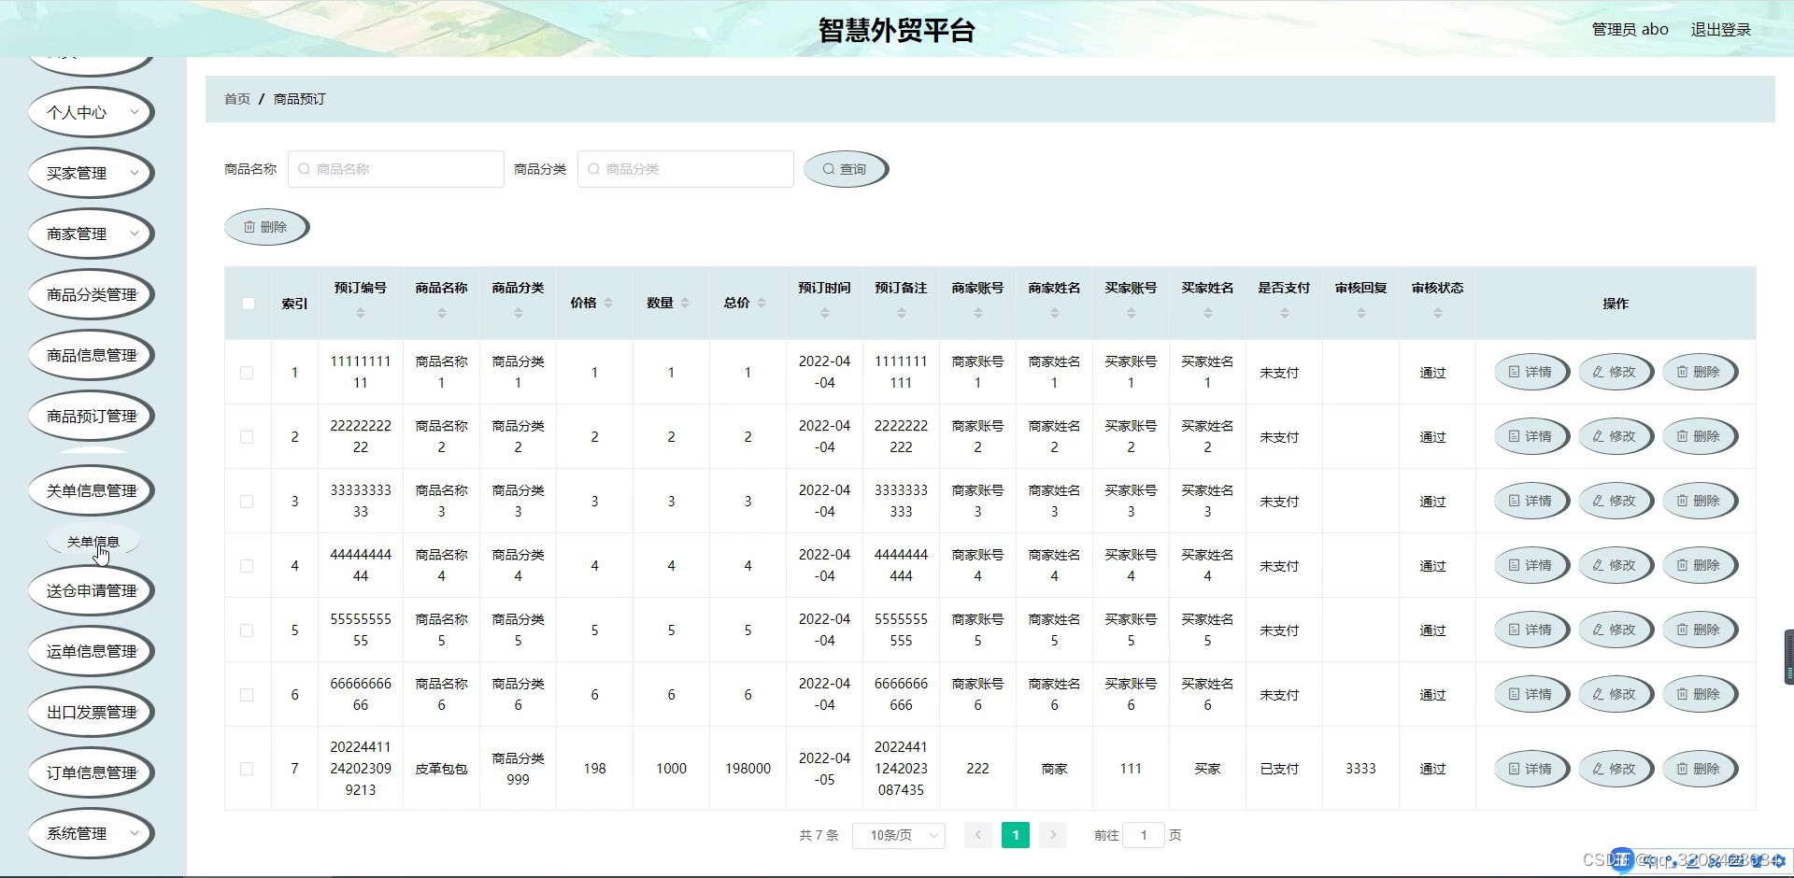Viewport: 1794px width, 878px height.
Task: Expand the 买家管理 sidebar menu
Action: [90, 173]
